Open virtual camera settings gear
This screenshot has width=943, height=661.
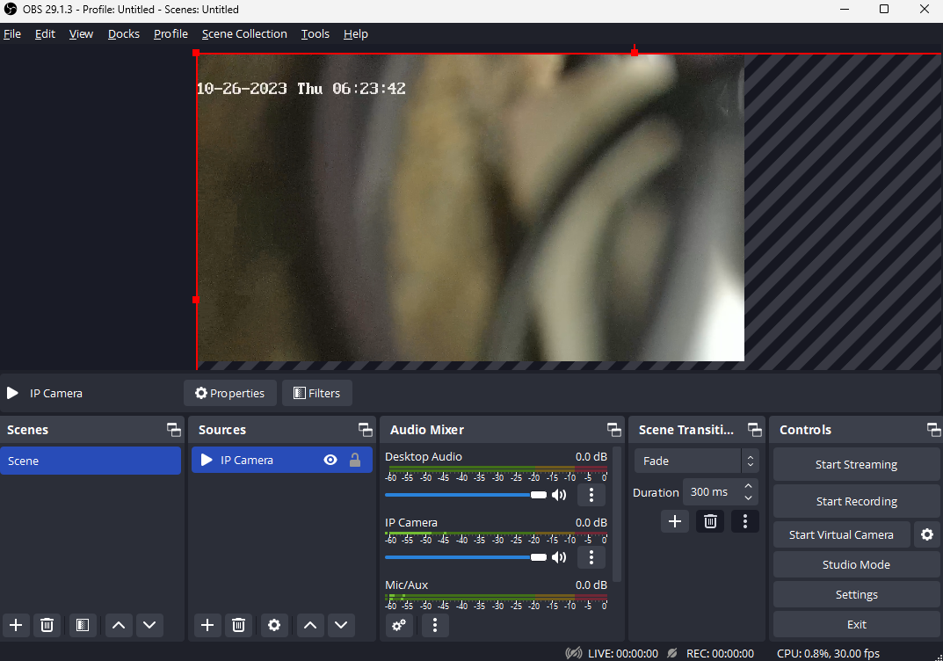tap(926, 534)
